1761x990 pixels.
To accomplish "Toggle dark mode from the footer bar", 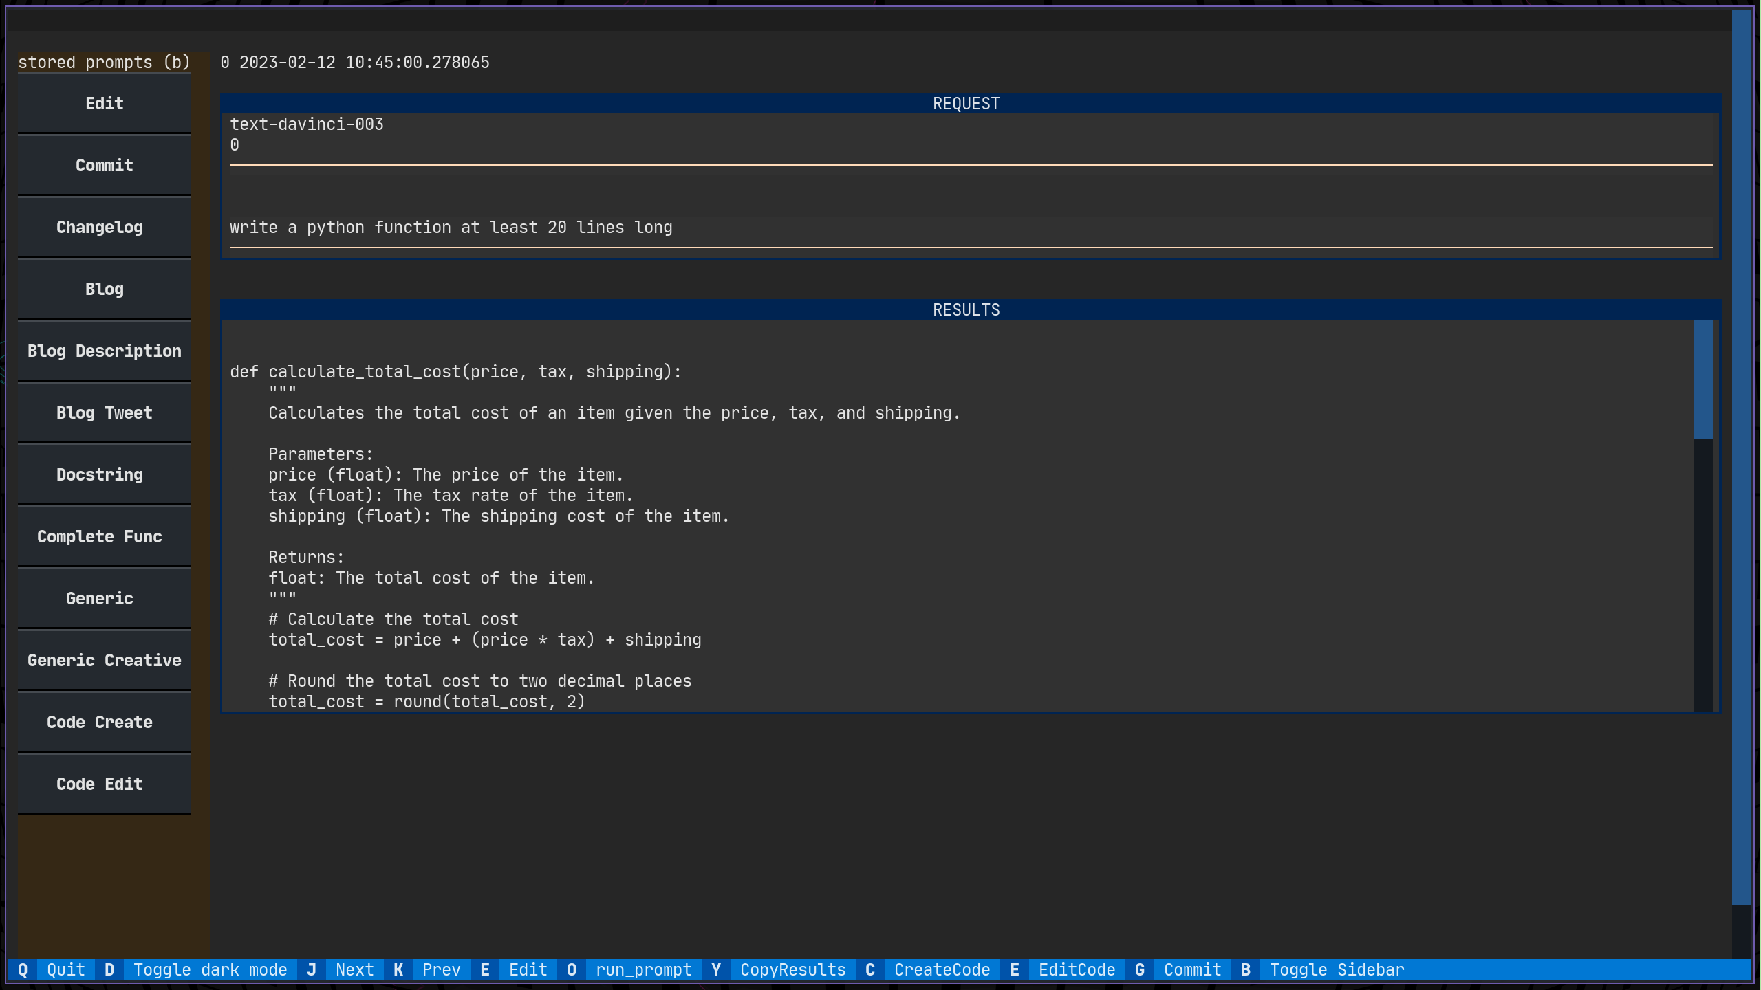I will click(210, 969).
